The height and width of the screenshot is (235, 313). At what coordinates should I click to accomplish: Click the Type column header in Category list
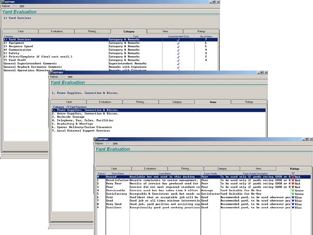(136, 36)
